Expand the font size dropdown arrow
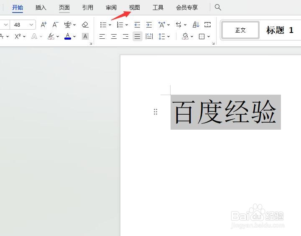 tap(31, 25)
